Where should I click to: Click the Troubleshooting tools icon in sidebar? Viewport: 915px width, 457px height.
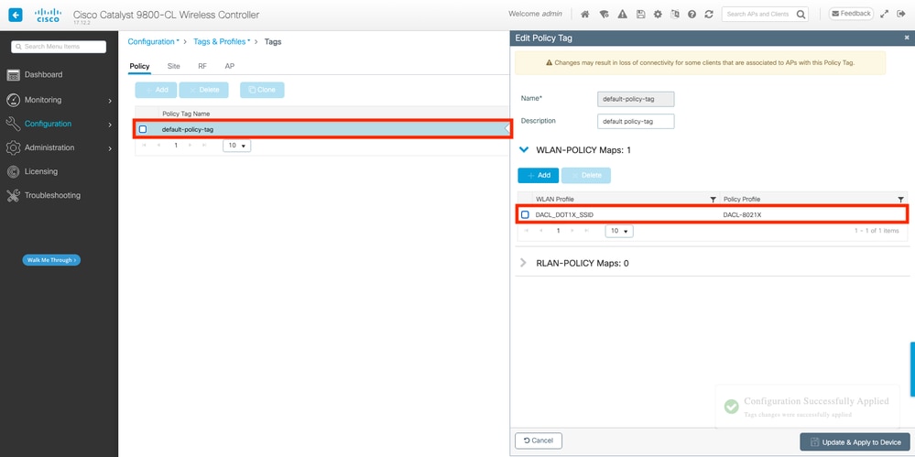coord(13,195)
